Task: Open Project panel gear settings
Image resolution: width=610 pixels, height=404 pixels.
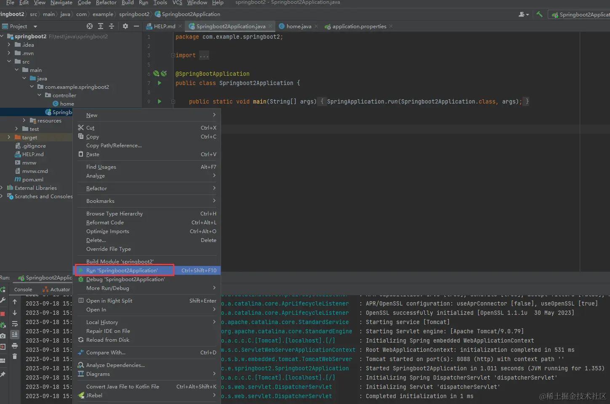Action: point(125,26)
